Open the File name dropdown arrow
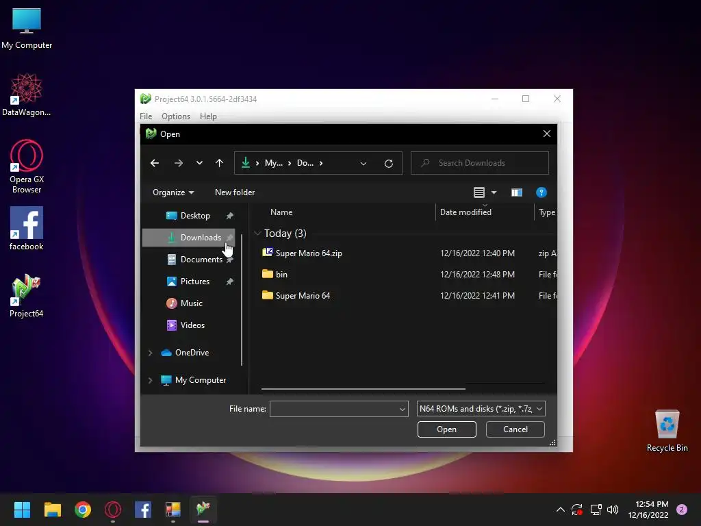Viewport: 701px width, 526px height. tap(402, 410)
